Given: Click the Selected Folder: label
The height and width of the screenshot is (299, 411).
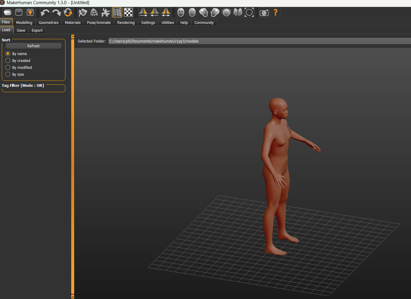Looking at the screenshot, I should point(92,41).
